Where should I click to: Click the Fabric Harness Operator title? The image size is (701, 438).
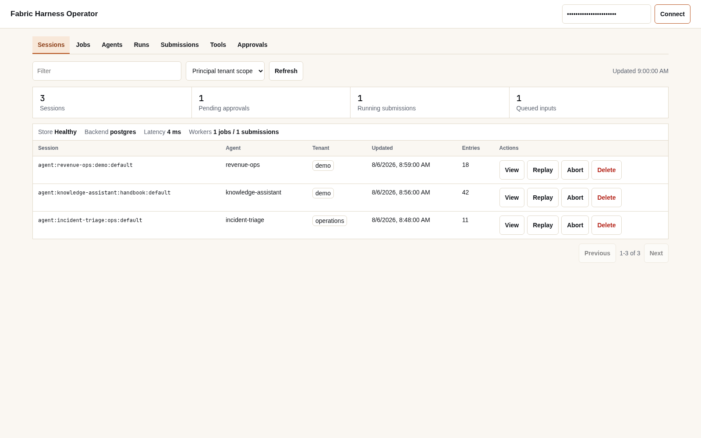(54, 14)
